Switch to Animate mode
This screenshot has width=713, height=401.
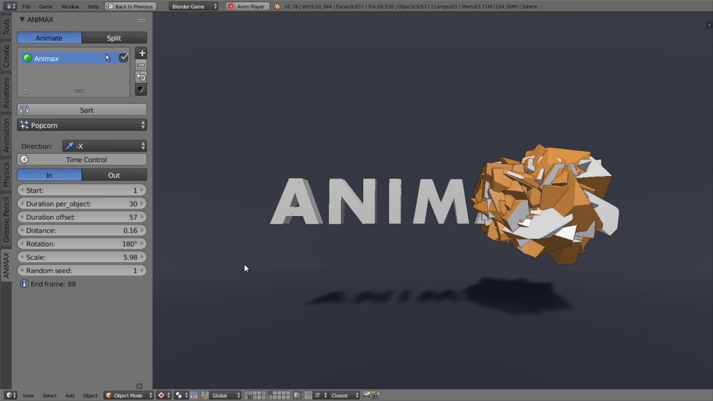click(49, 38)
